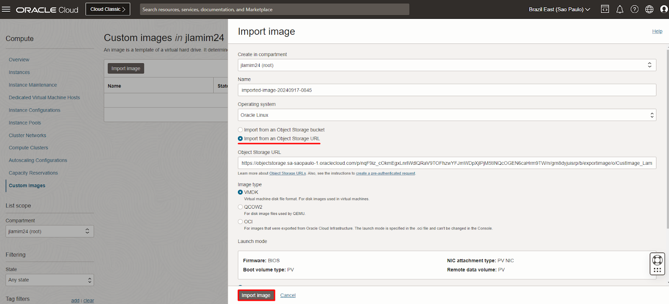Open Dedicated Virtual Machine Hosts
This screenshot has width=669, height=304.
click(x=44, y=97)
